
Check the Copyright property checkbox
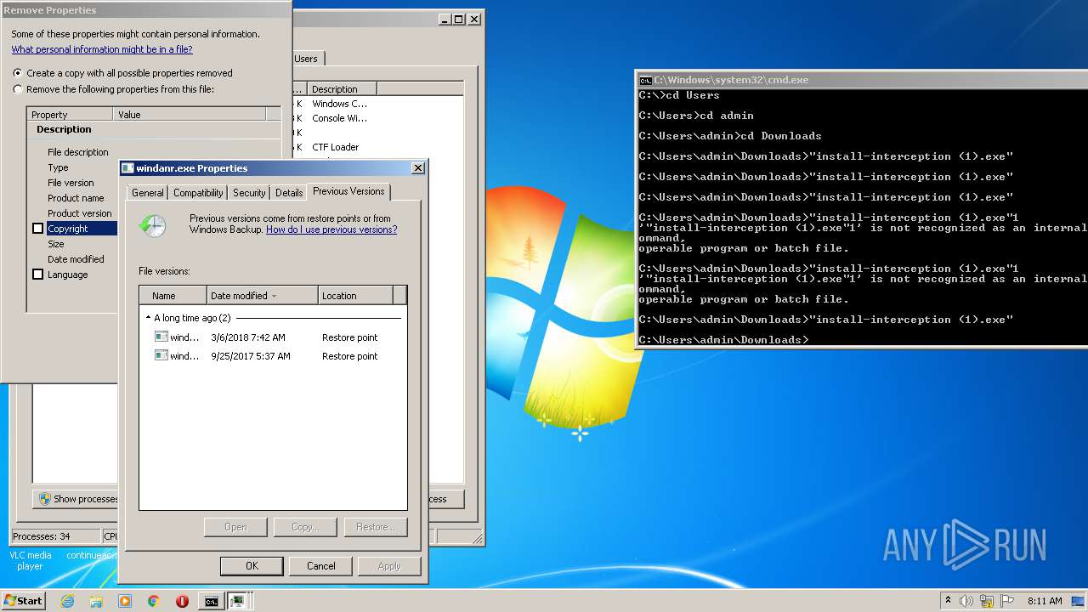(x=37, y=229)
